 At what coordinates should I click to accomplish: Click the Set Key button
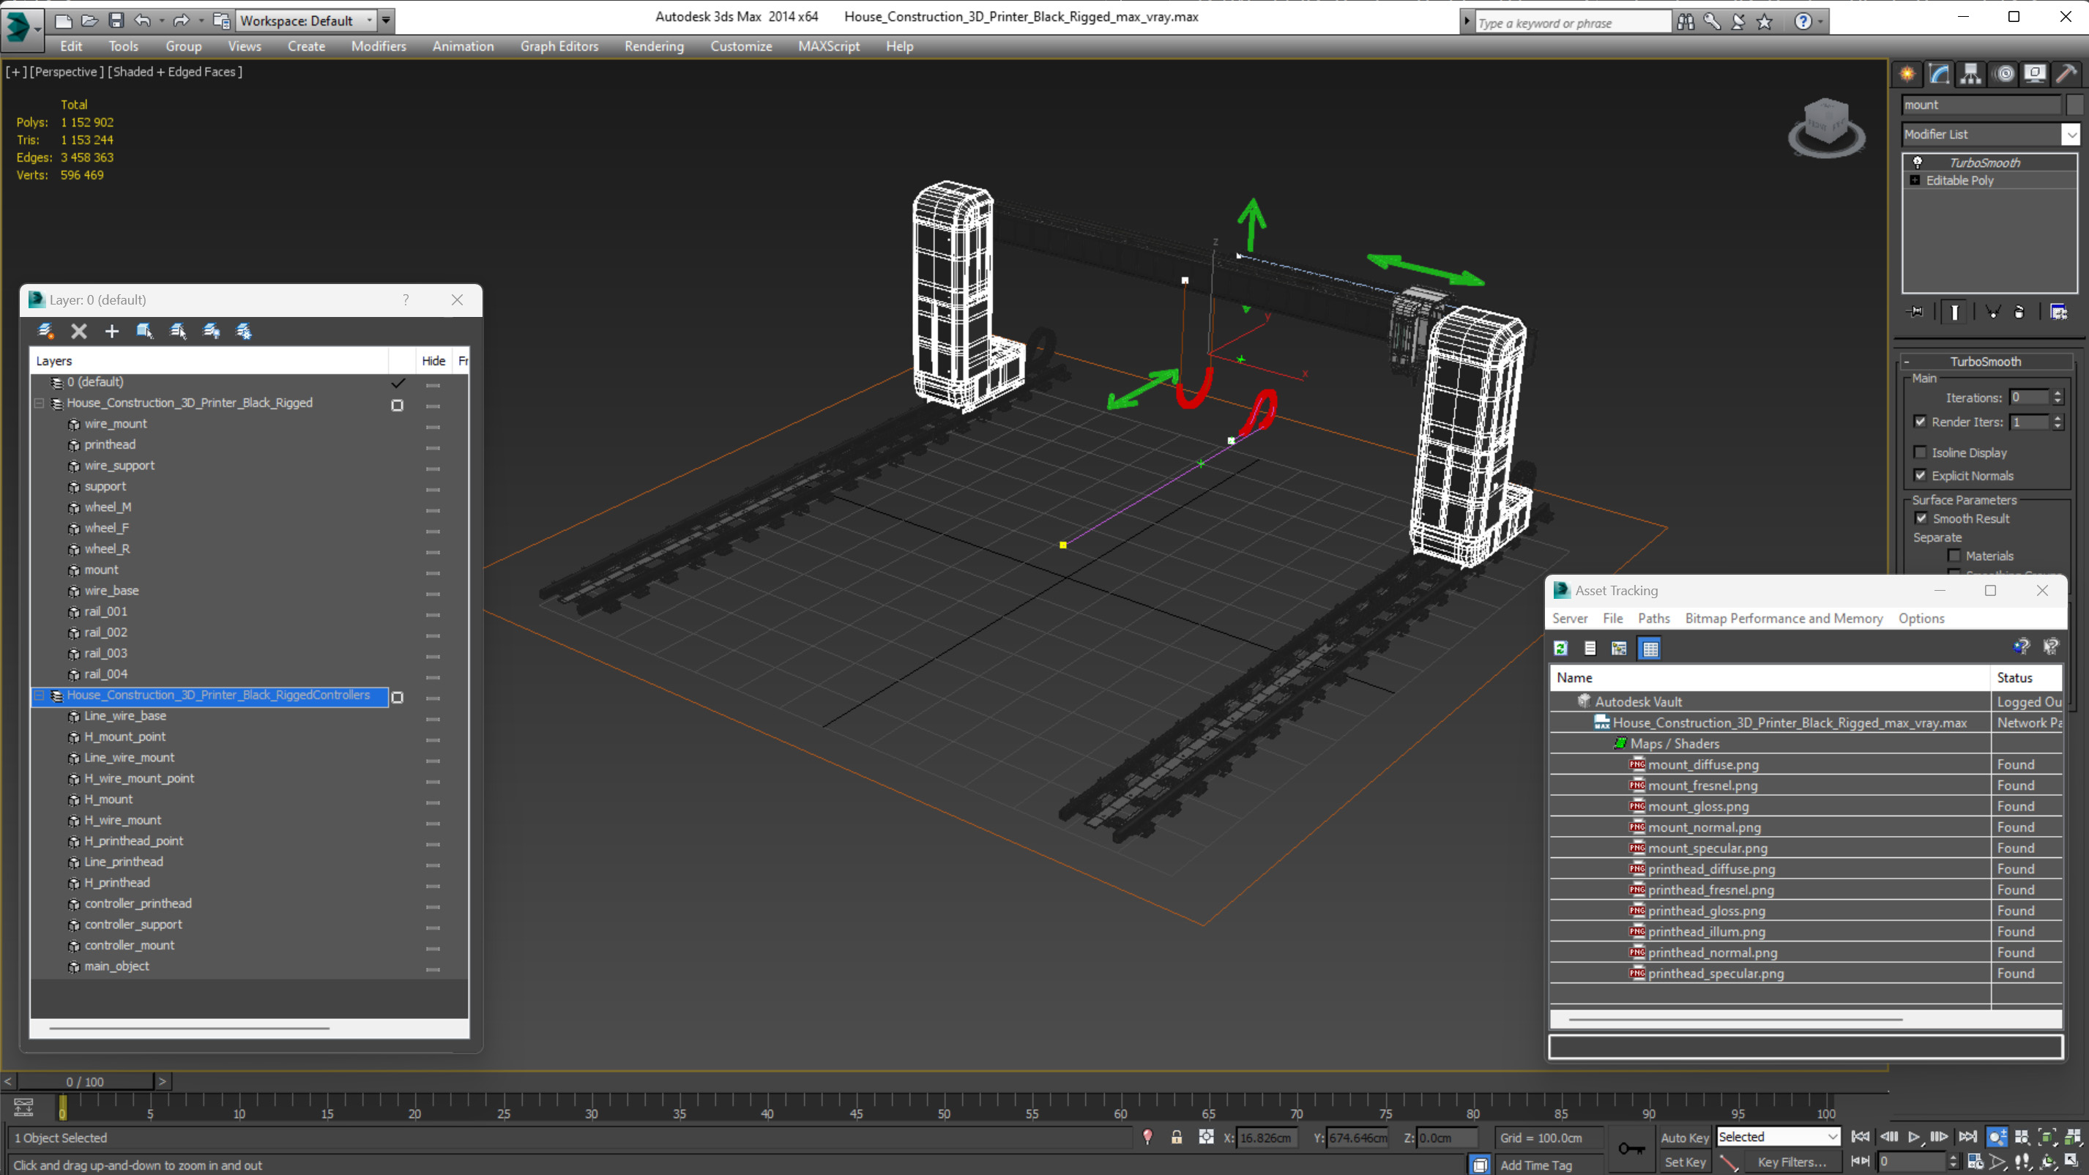pos(1684,1162)
